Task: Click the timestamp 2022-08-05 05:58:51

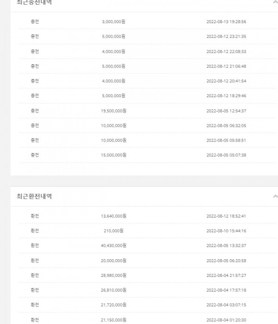Action: coord(226,140)
